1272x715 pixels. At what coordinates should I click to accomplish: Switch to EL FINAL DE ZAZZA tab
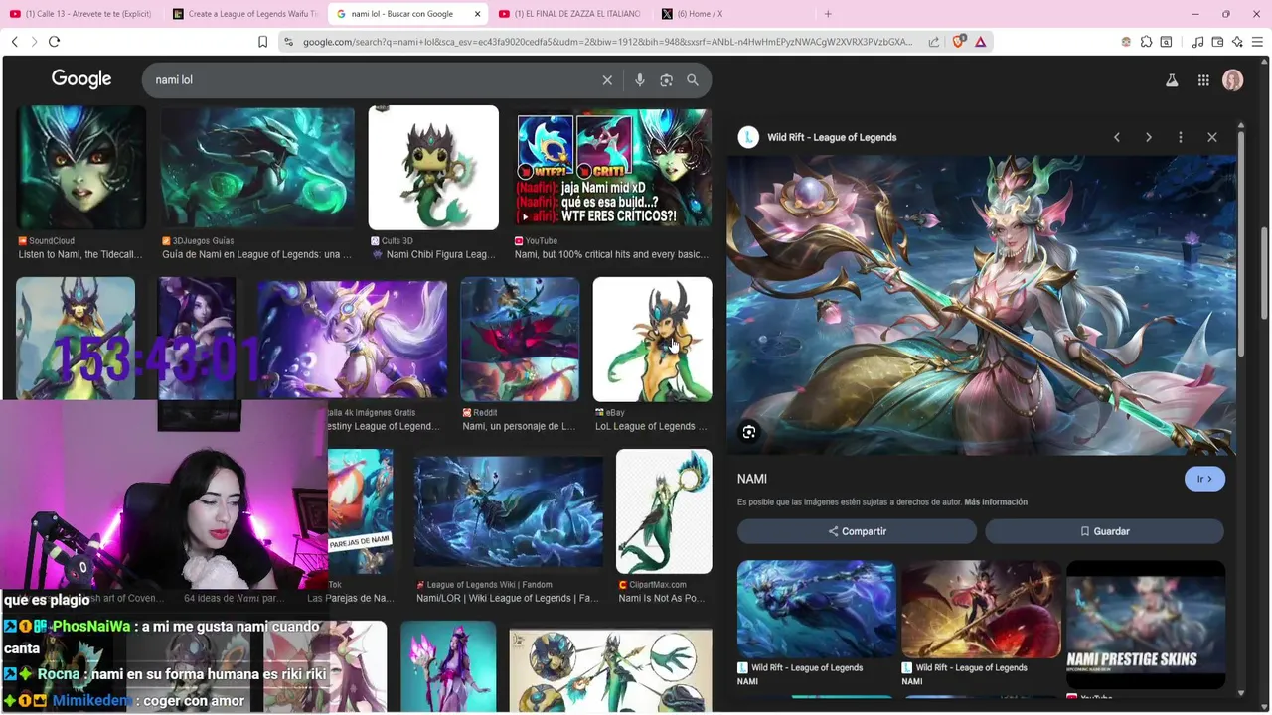click(x=570, y=14)
